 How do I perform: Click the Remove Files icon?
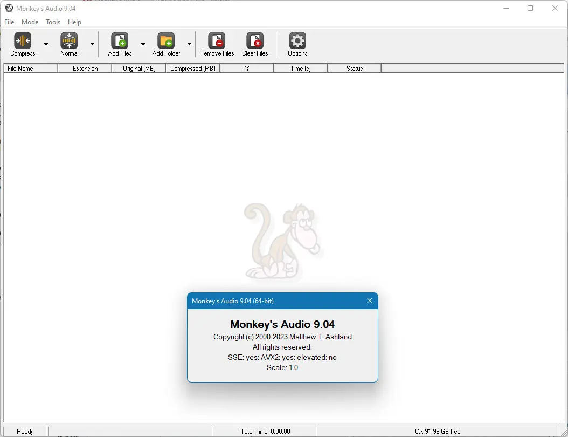click(x=217, y=40)
